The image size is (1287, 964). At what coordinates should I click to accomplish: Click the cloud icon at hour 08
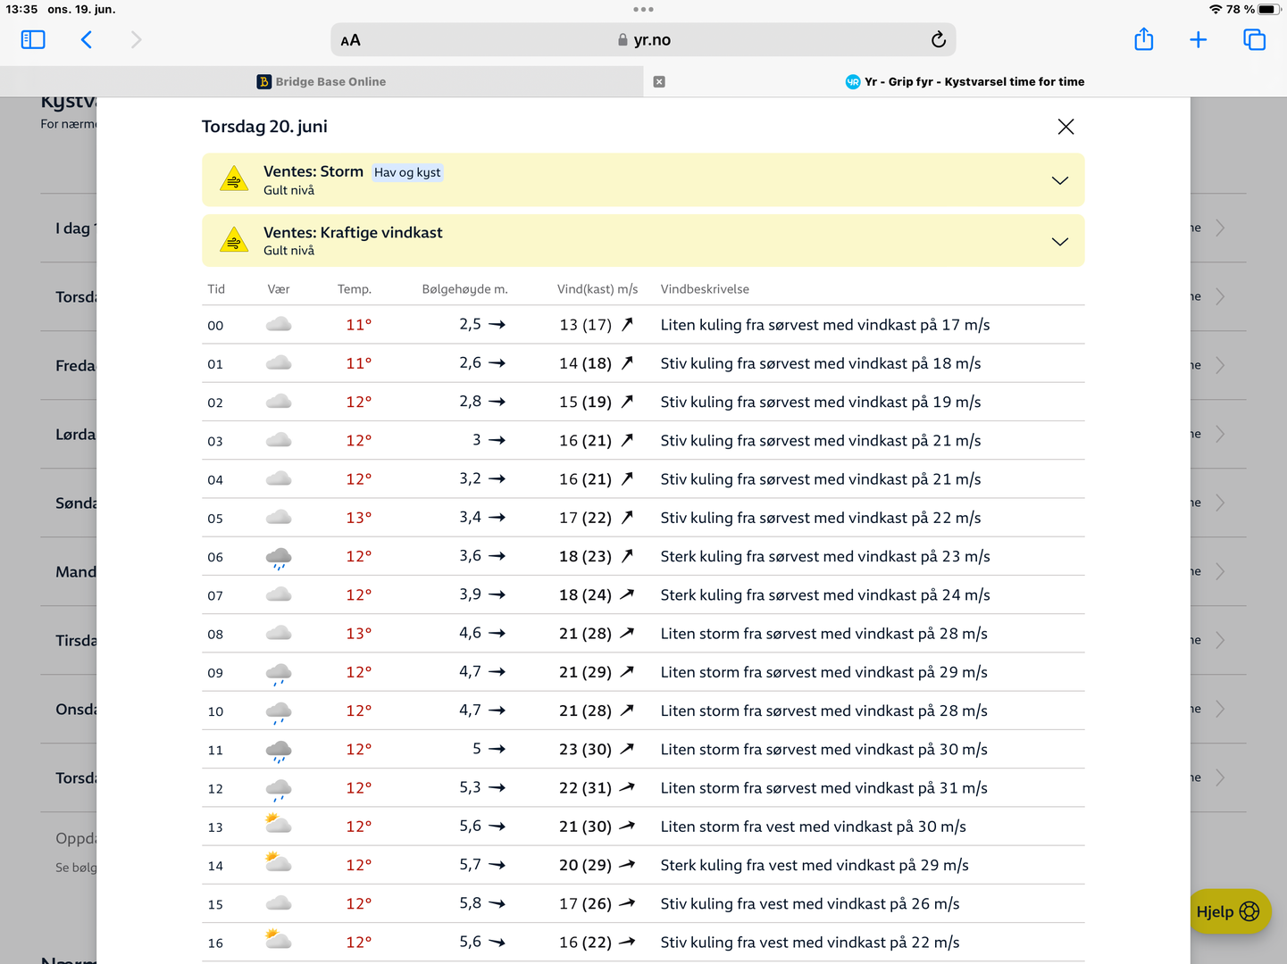279,633
